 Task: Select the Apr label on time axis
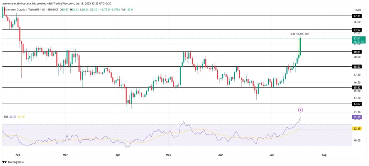(x=117, y=154)
